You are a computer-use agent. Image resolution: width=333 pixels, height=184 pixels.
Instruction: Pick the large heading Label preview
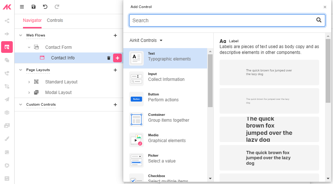269,129
